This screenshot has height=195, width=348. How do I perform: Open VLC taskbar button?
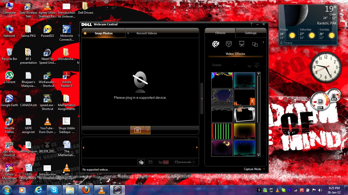[x=102, y=190]
